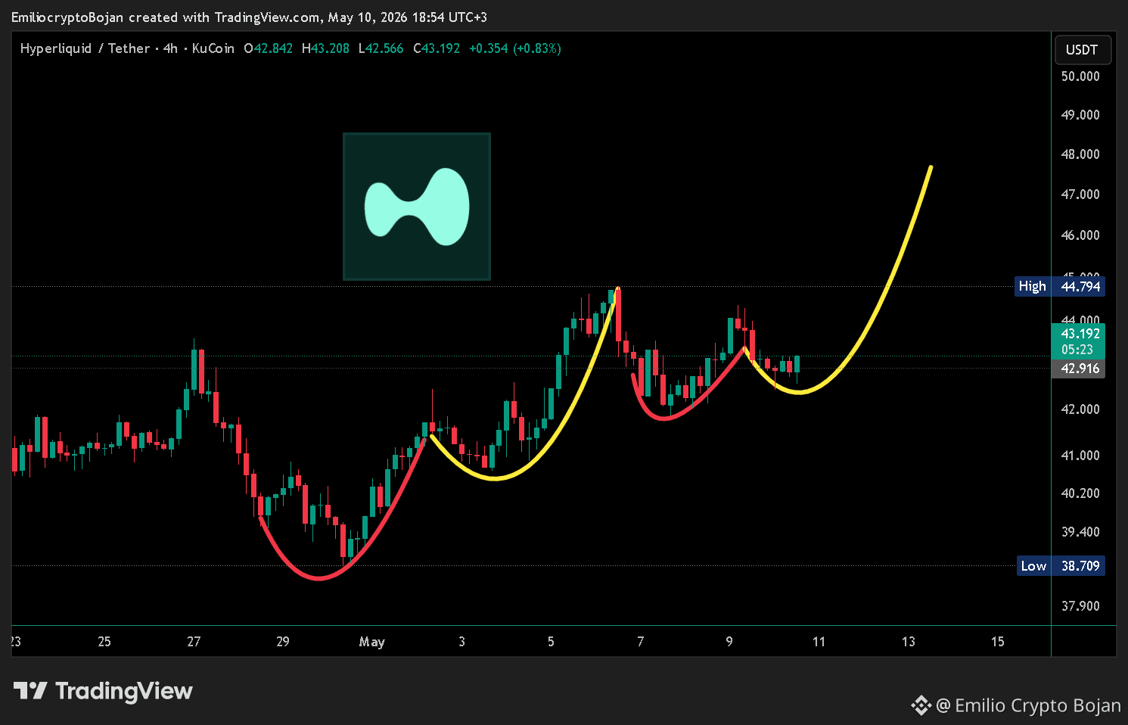
Task: Click the @ Emilio Crypto Bojan author handle
Action: 1028,705
